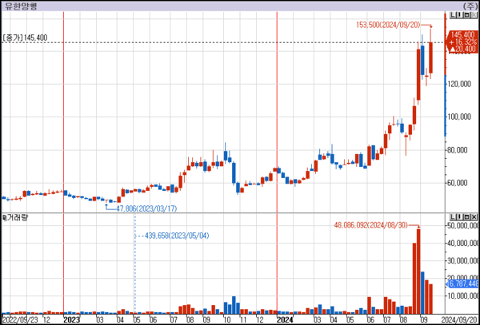
Task: Close the price chart panel
Action: coord(474,15)
